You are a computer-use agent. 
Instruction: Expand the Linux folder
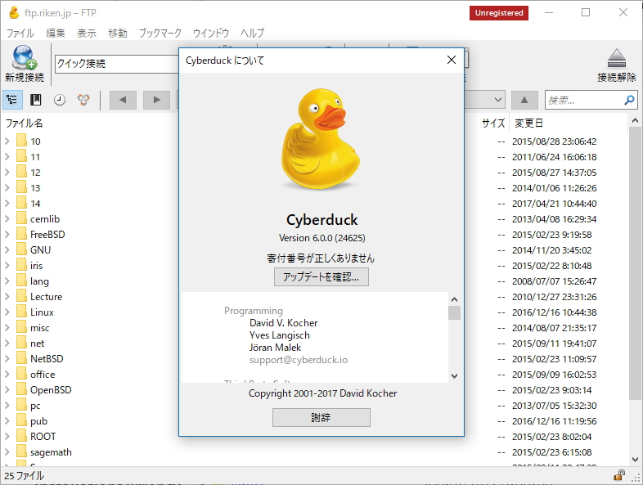click(x=7, y=312)
